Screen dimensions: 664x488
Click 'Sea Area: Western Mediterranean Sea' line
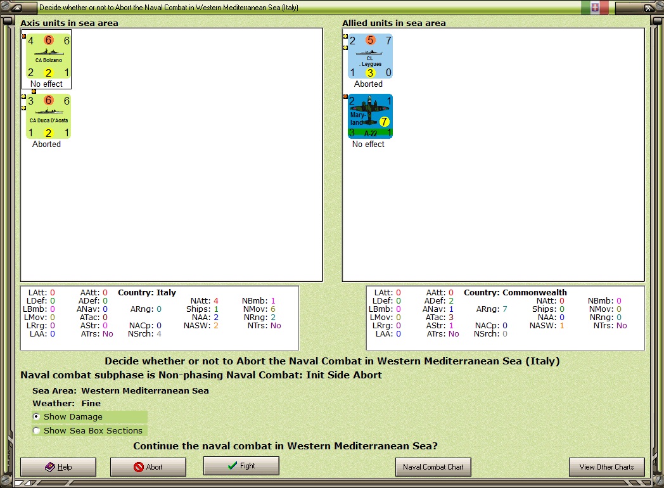[x=120, y=390]
